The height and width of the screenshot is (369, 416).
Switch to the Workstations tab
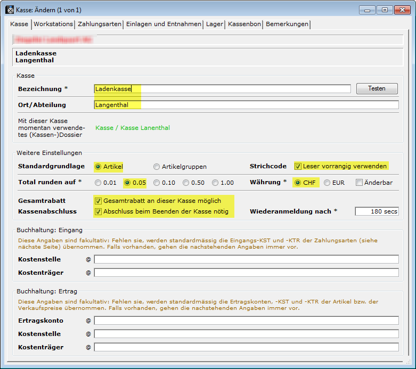[x=53, y=24]
